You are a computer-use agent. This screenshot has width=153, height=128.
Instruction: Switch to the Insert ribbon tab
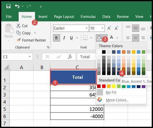[43, 16]
